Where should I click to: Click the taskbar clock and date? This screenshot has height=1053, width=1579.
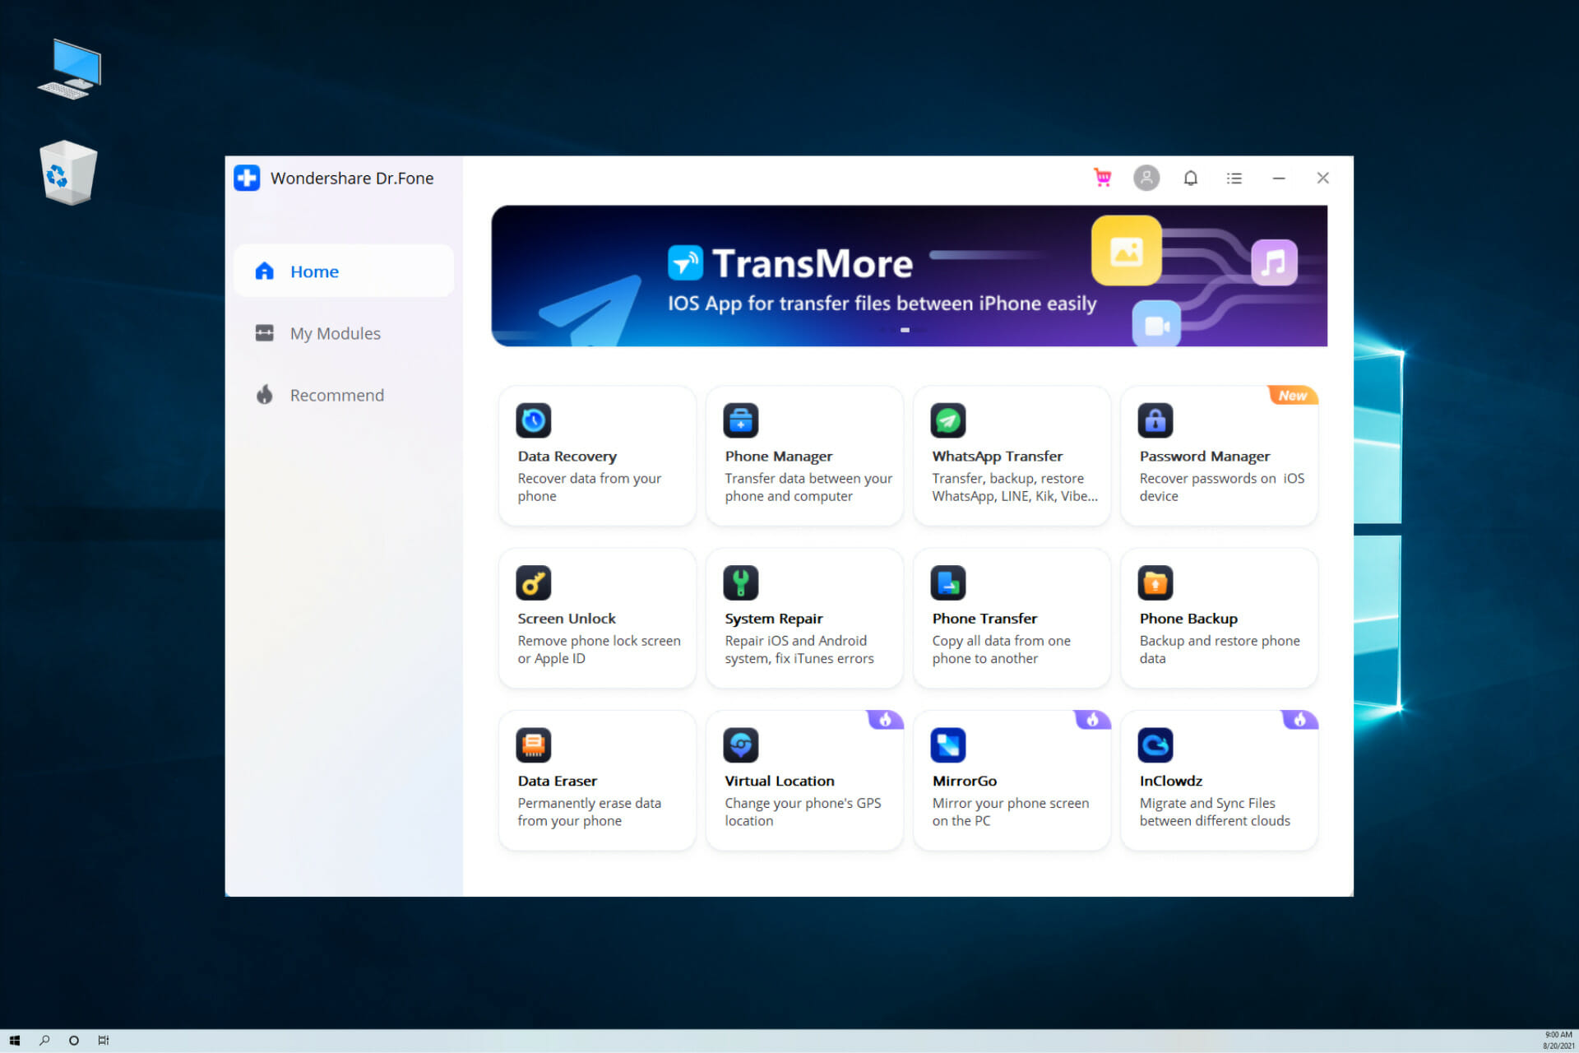pyautogui.click(x=1558, y=1041)
